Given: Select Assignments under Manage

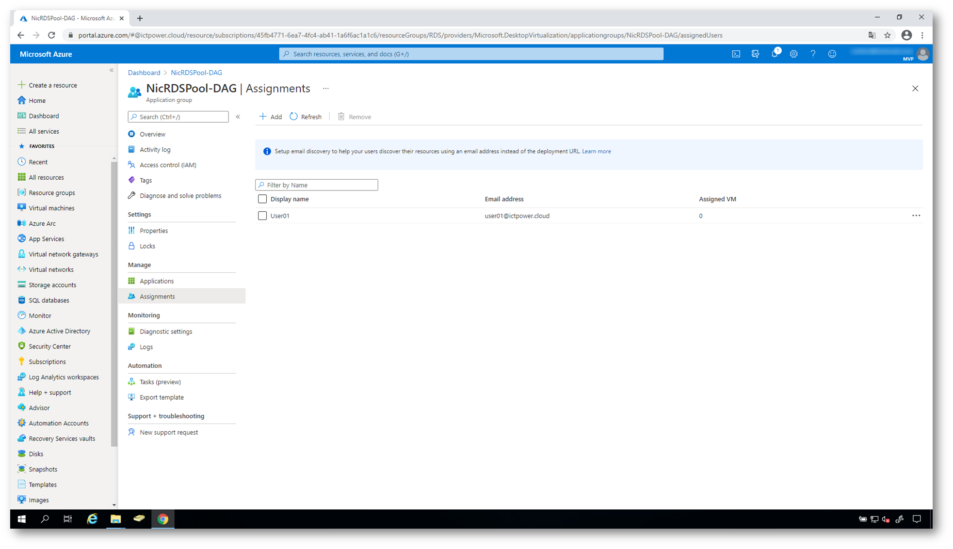Looking at the screenshot, I should [x=182, y=297].
